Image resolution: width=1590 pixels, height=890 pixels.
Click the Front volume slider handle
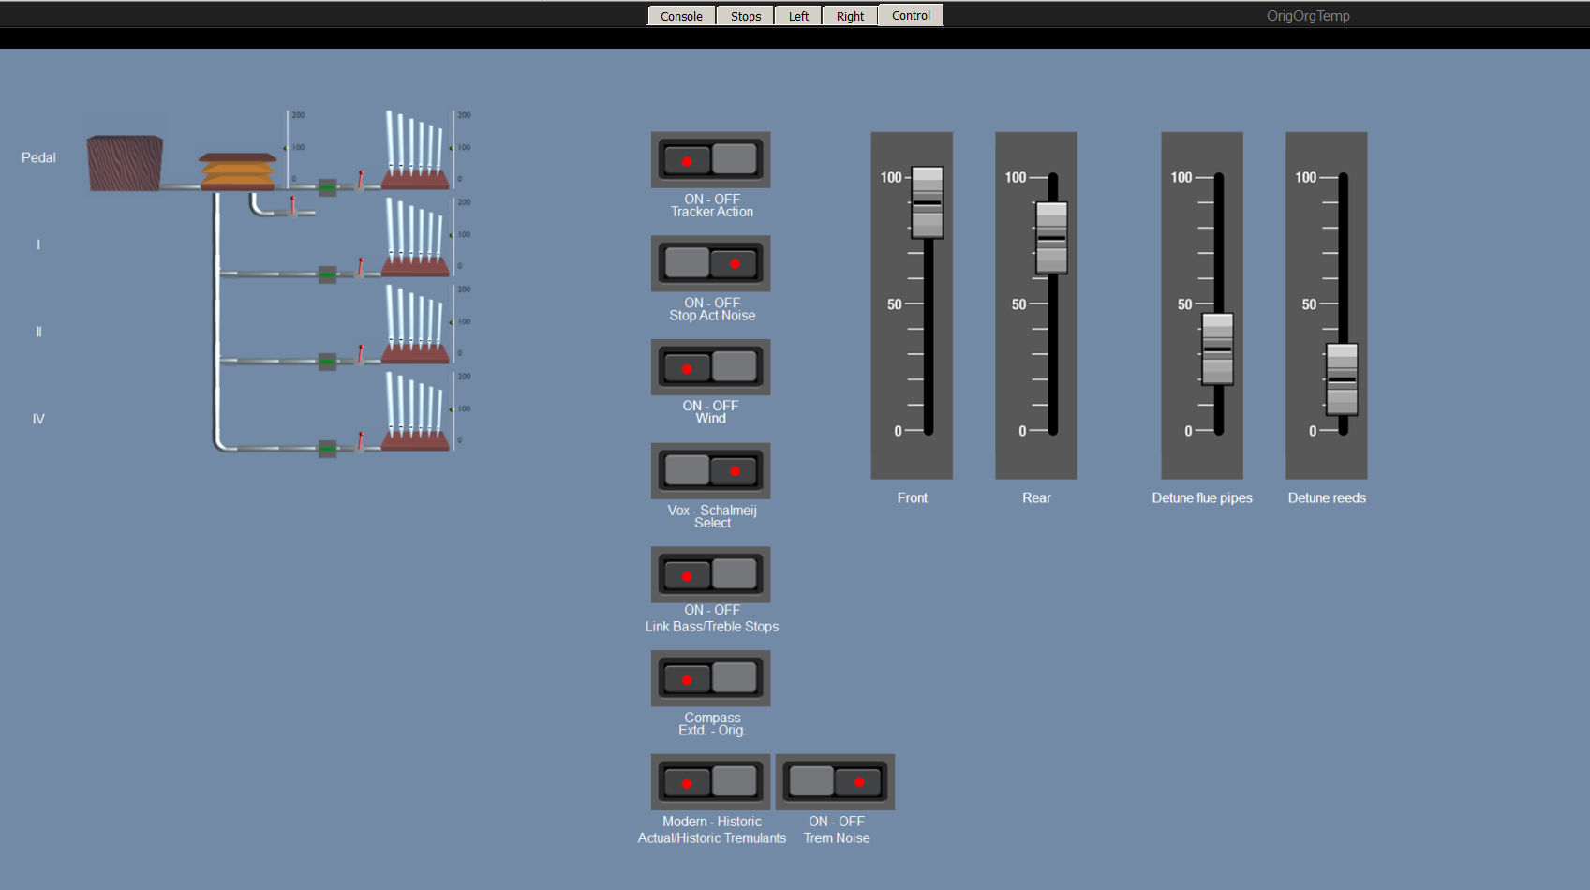927,202
